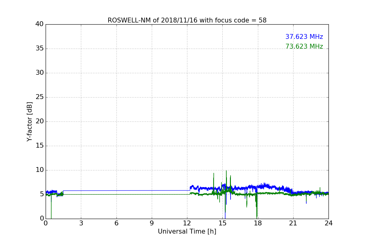Click y-axis tick label '30'
The height and width of the screenshot is (243, 365).
40,73
